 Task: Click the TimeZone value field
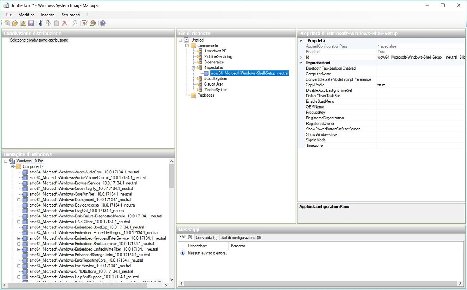coord(421,145)
